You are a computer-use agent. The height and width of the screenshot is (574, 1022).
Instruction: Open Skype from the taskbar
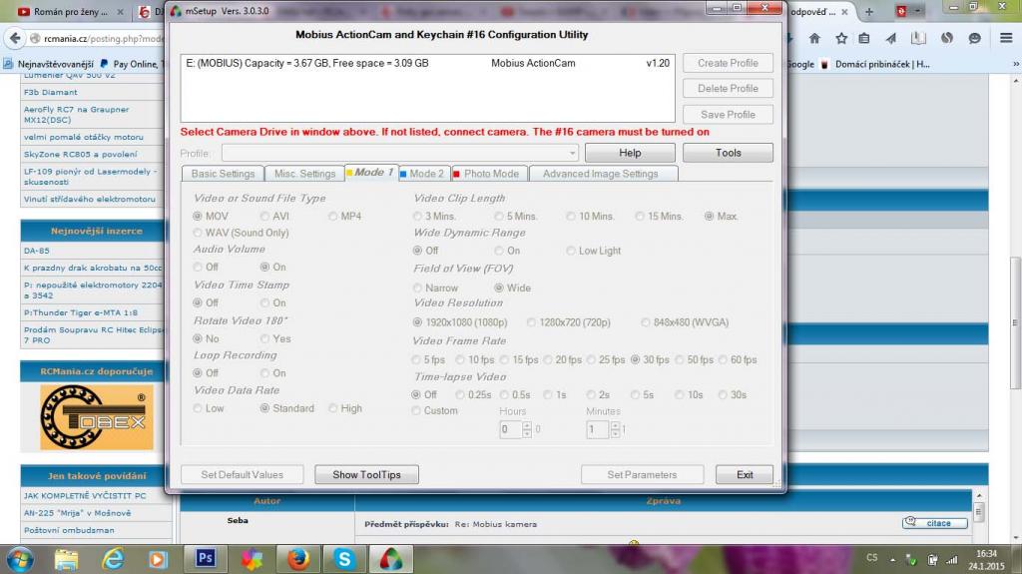tap(344, 559)
